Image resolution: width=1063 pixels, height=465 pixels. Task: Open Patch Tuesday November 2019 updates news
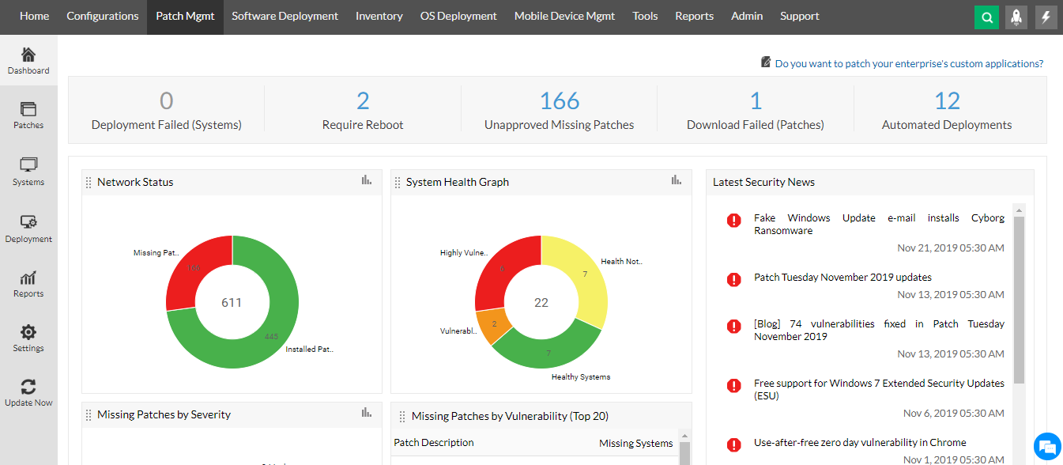coord(842,277)
